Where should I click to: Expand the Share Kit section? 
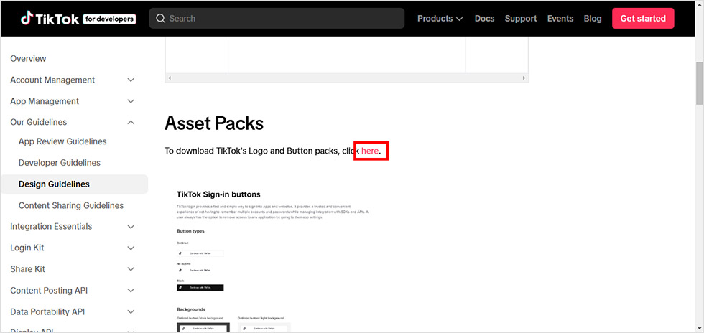coord(131,269)
